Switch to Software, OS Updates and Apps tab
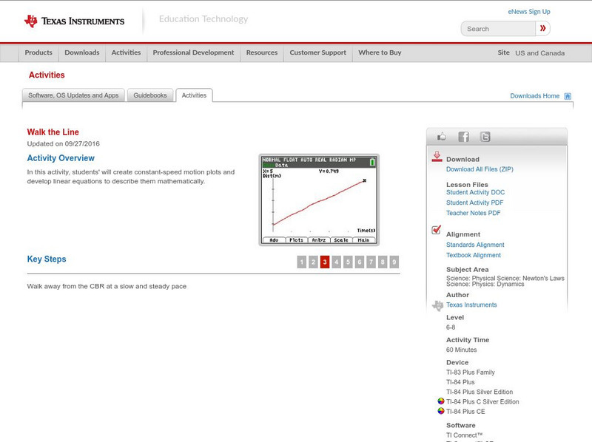Image resolution: width=592 pixels, height=442 pixels. pos(73,95)
